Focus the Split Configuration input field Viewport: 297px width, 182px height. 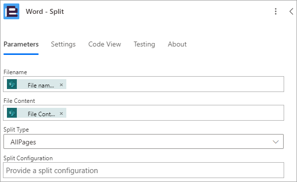[144, 170]
